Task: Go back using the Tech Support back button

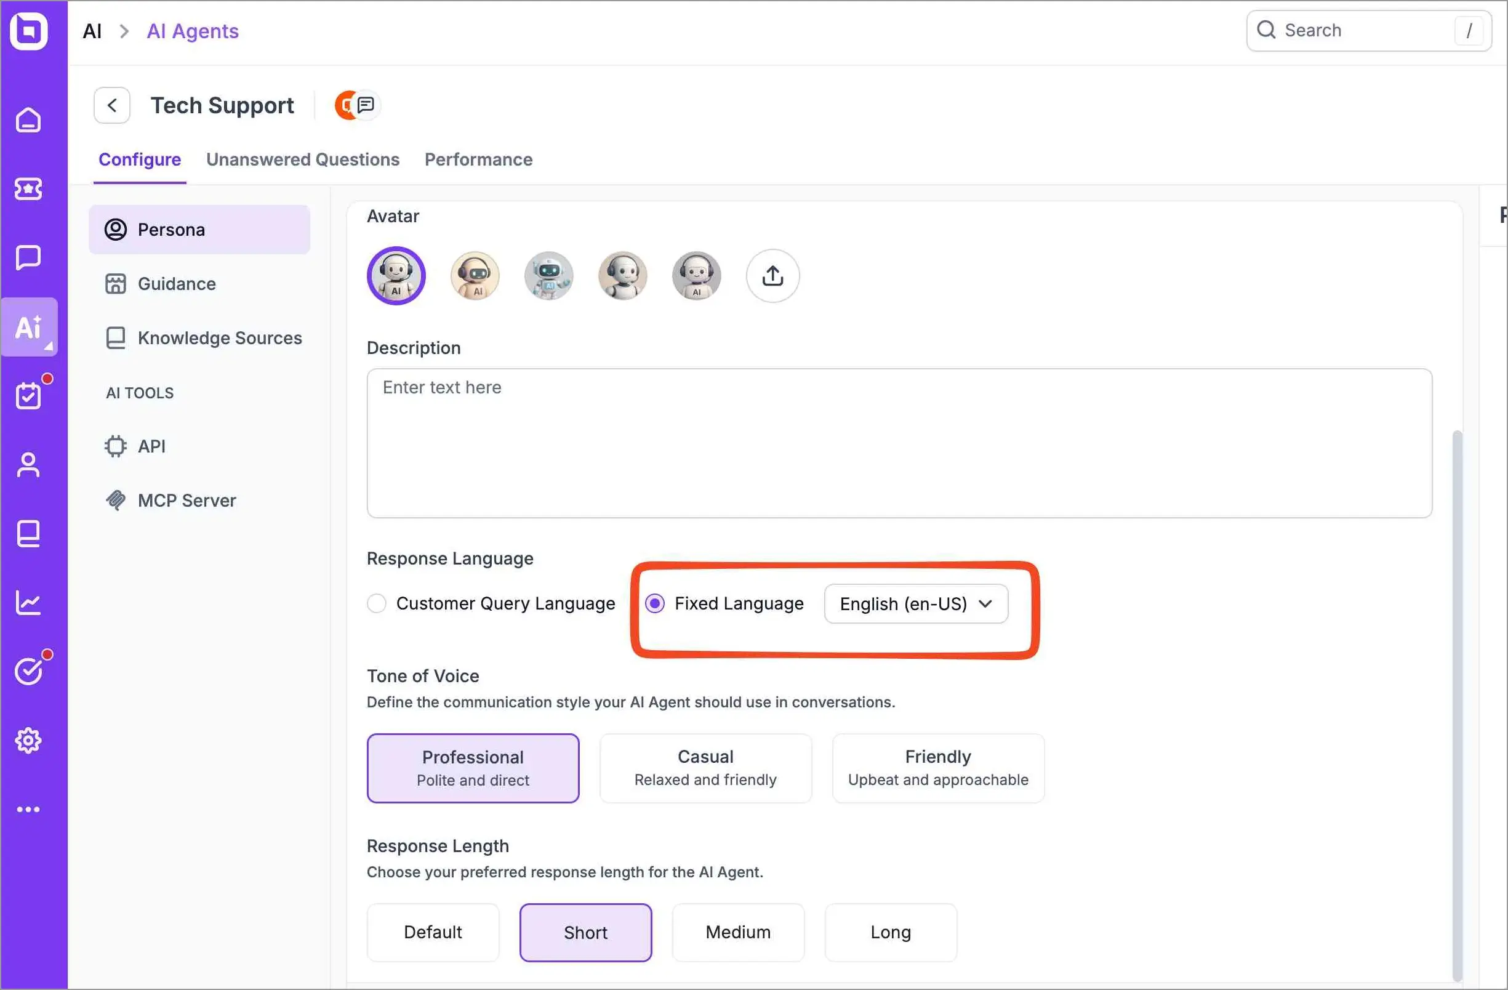Action: [x=111, y=105]
